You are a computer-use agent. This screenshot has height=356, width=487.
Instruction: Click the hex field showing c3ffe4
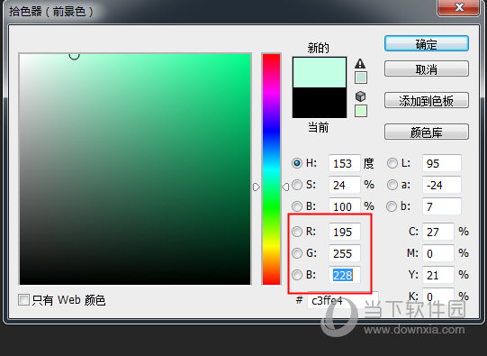click(343, 300)
